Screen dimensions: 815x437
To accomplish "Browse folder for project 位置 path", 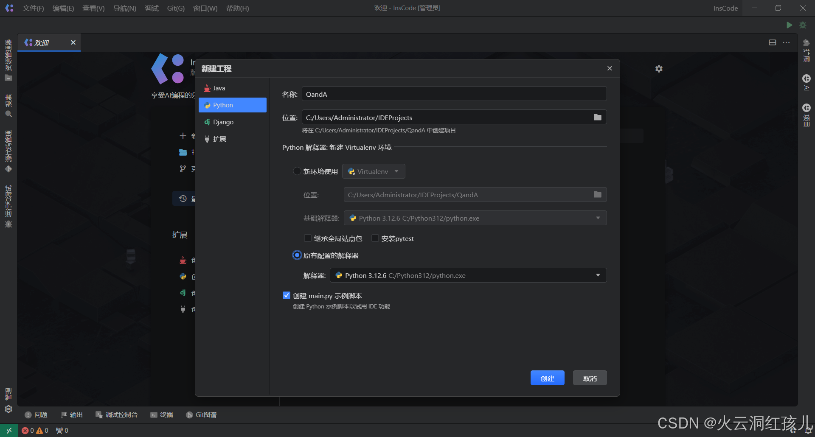I will click(x=598, y=117).
